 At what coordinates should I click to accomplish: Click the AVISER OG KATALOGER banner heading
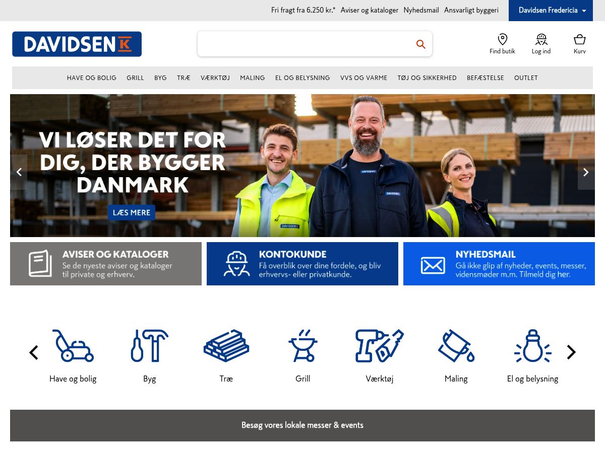click(x=115, y=254)
